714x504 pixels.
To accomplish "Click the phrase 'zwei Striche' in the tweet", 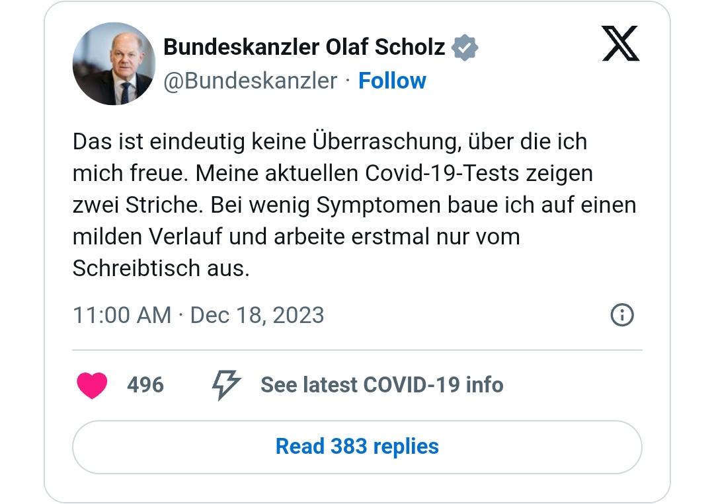I will (137, 205).
